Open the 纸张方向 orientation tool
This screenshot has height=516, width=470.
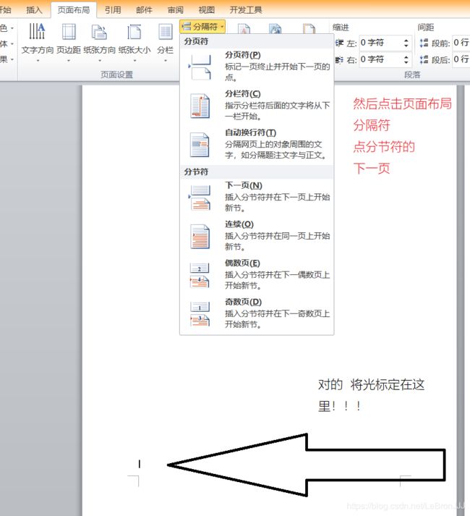click(99, 42)
